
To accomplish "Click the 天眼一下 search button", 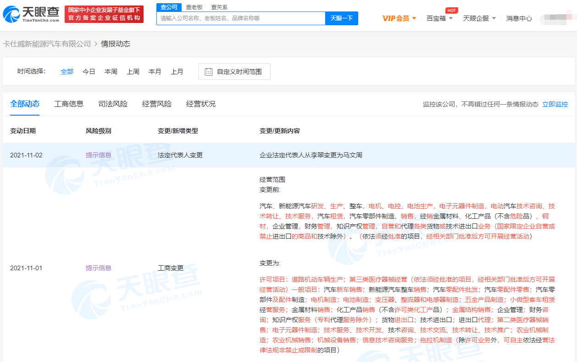I will (x=342, y=18).
